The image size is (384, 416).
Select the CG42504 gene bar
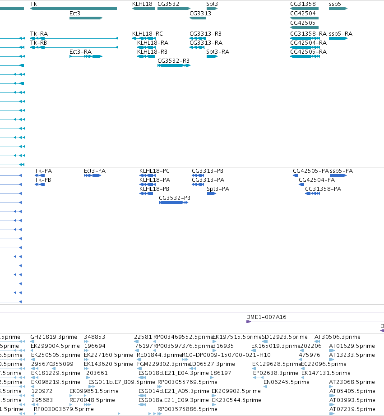point(305,18)
